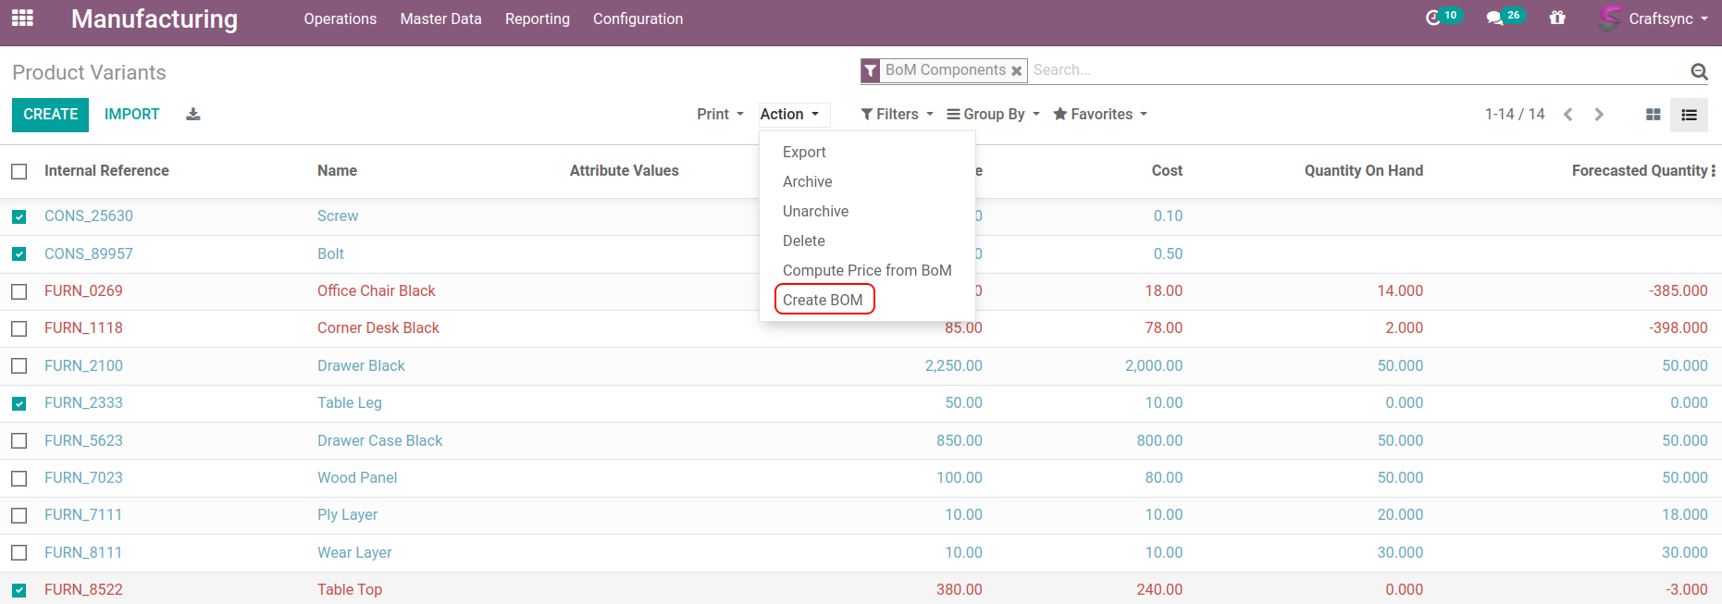The image size is (1722, 604).
Task: Click in the Search input field
Action: (x=1351, y=70)
